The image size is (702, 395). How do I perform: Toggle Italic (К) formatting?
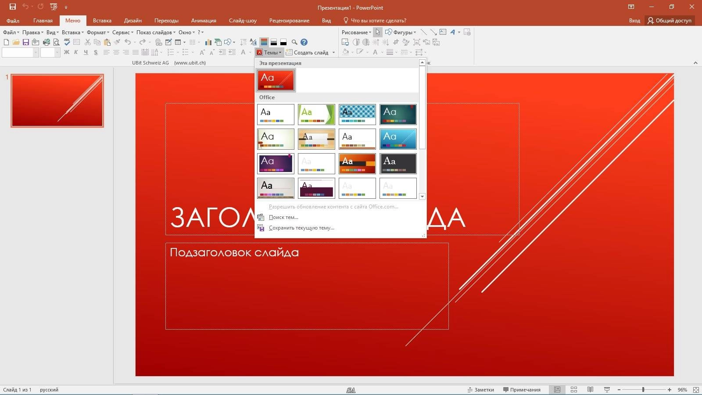76,52
